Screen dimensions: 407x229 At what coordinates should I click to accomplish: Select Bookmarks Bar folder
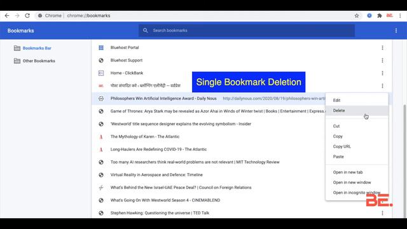pyautogui.click(x=37, y=48)
